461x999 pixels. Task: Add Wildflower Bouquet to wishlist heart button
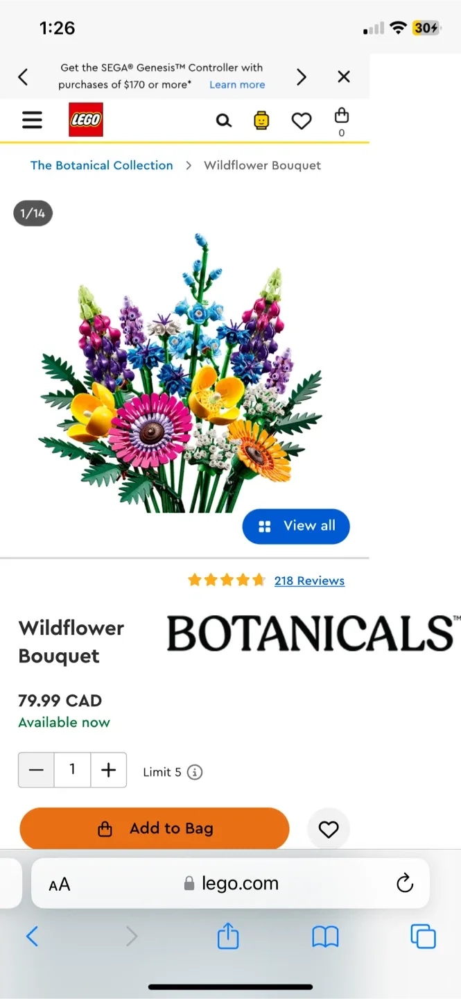click(329, 828)
